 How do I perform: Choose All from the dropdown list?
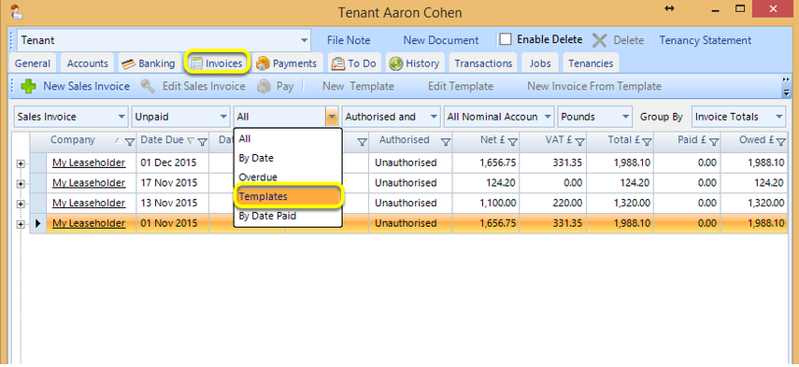[x=289, y=138]
